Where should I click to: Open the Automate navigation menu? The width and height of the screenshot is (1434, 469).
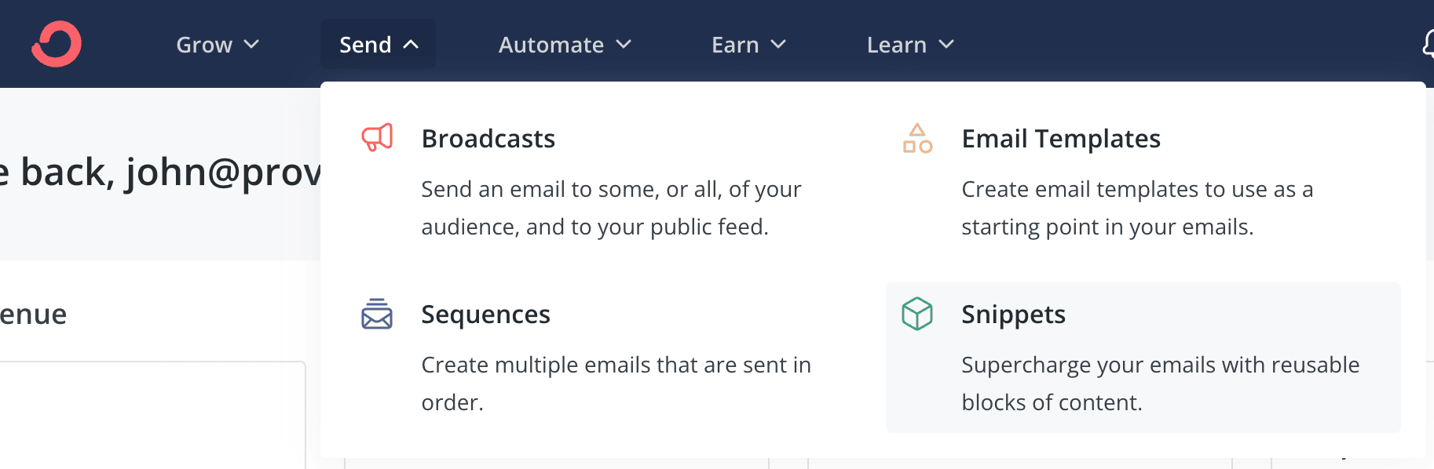coord(565,45)
